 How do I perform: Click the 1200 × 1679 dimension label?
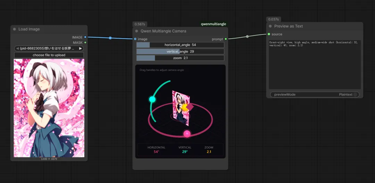pos(49,159)
